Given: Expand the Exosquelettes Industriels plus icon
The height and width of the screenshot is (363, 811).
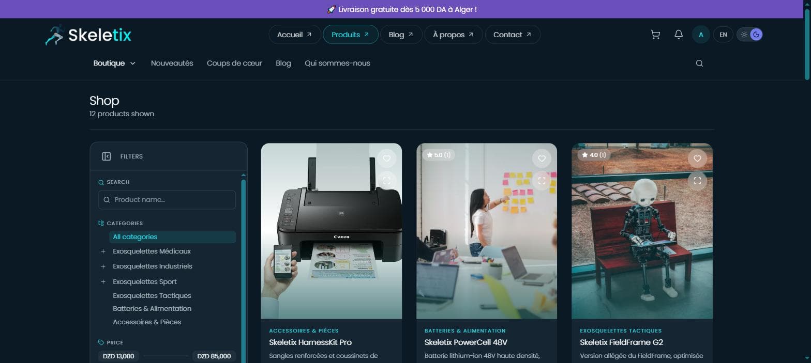Looking at the screenshot, I should click(x=103, y=266).
